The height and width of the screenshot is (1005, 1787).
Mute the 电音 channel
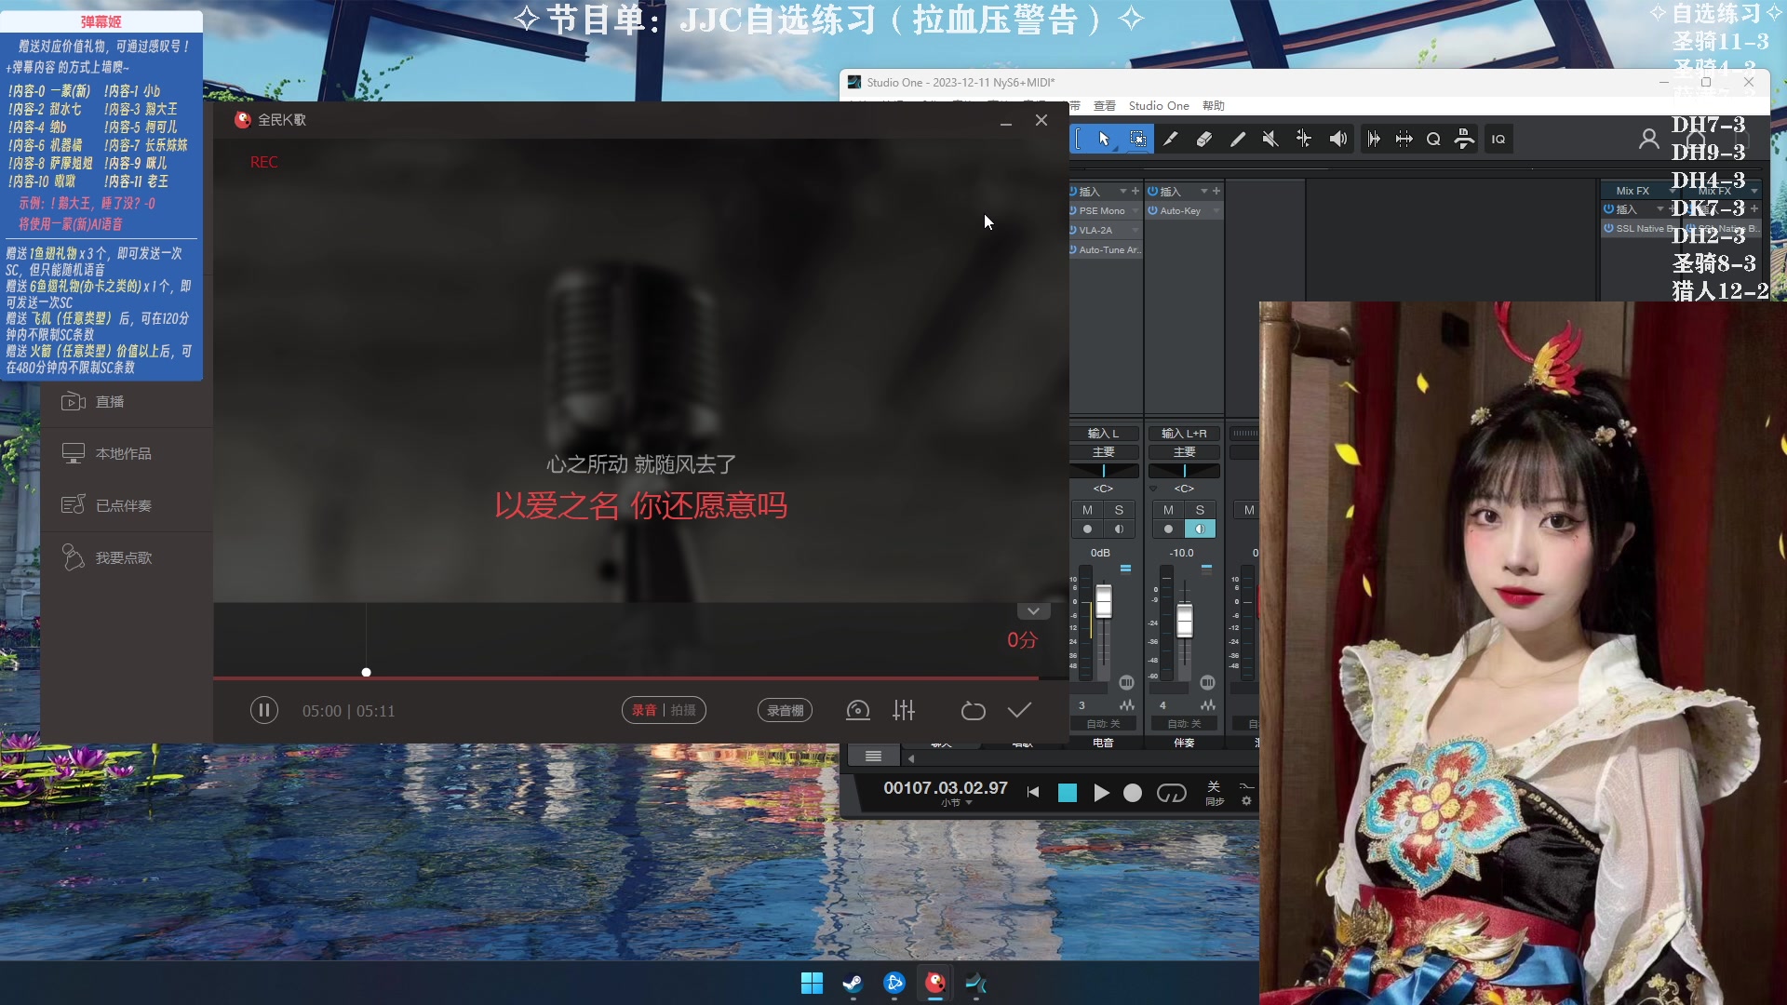1087,510
